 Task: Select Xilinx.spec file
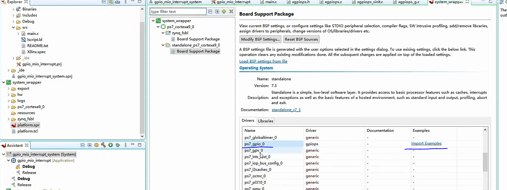(36, 52)
